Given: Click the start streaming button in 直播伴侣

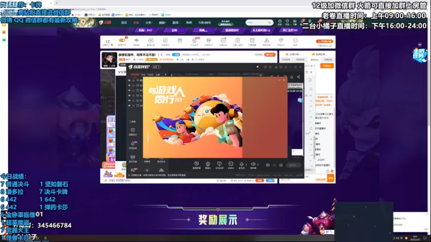Looking at the screenshot, I should pos(293,165).
